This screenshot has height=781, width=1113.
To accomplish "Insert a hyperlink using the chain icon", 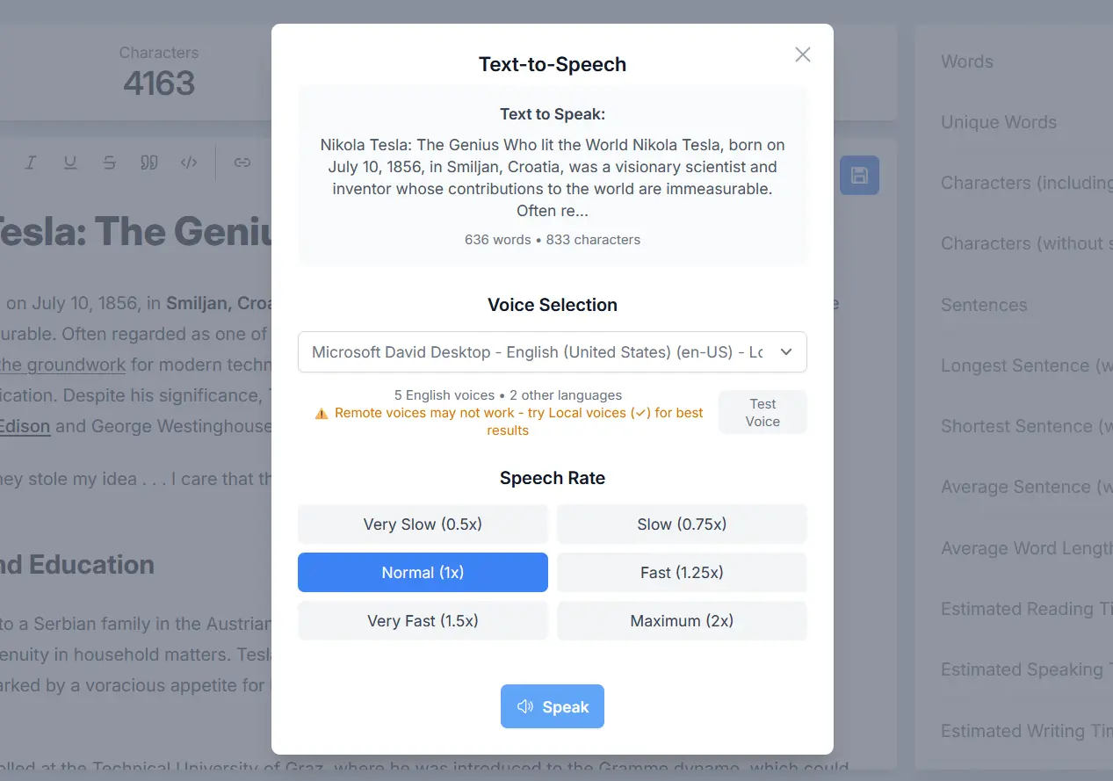I will [x=242, y=163].
